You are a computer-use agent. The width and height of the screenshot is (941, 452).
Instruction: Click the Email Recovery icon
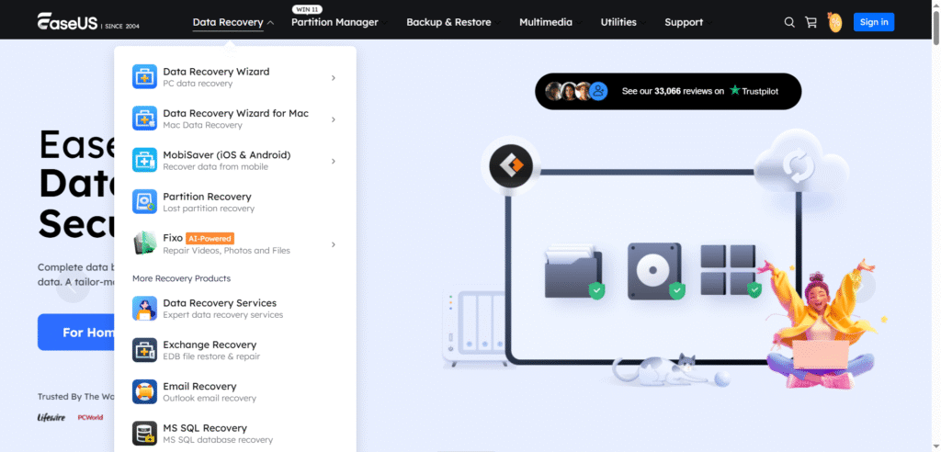tap(145, 392)
